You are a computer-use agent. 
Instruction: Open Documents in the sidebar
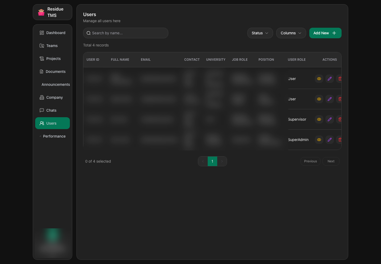pos(52,72)
